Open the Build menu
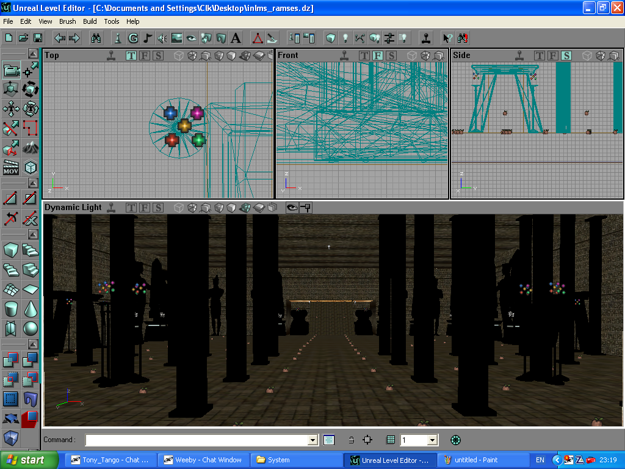This screenshot has width=625, height=469. coord(90,21)
